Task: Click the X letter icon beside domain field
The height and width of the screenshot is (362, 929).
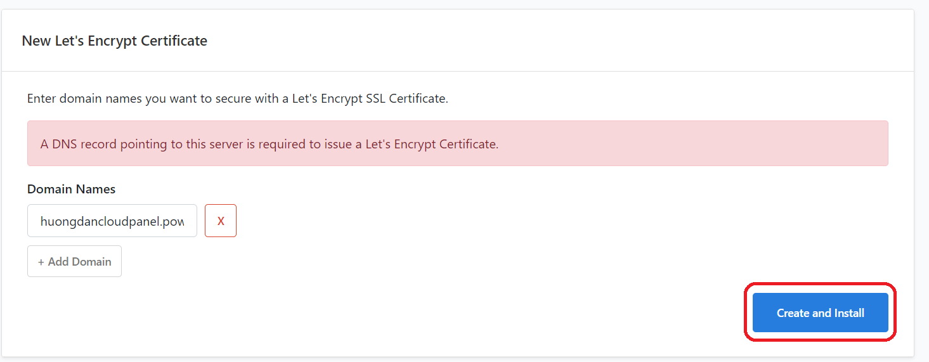Action: [221, 221]
